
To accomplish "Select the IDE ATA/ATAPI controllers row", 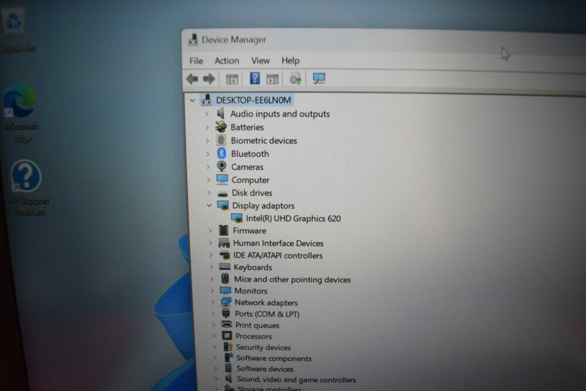I will [x=278, y=256].
